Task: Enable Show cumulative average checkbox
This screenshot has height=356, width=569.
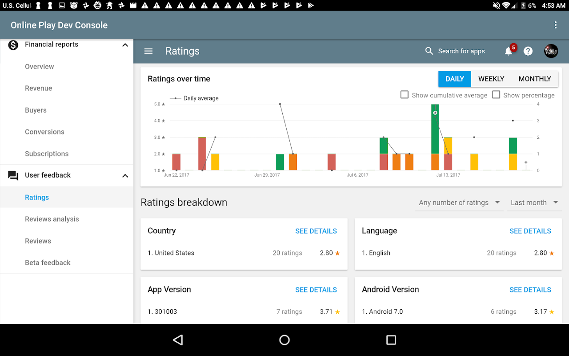Action: coord(405,95)
